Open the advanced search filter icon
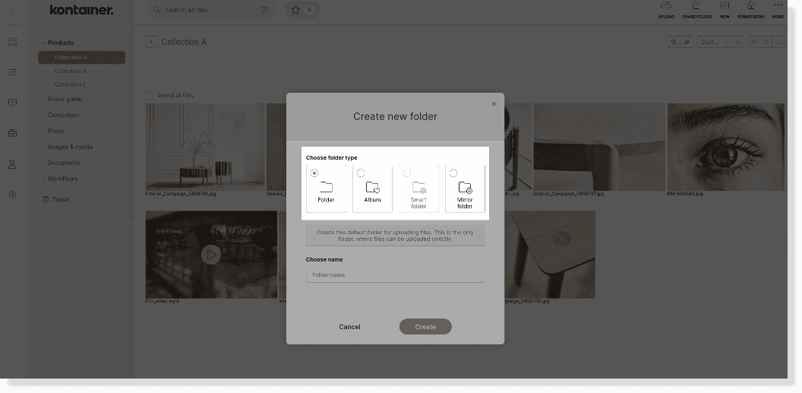The image size is (802, 393). 264,10
